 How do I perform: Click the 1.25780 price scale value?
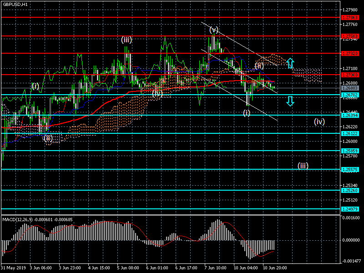tap(350, 156)
